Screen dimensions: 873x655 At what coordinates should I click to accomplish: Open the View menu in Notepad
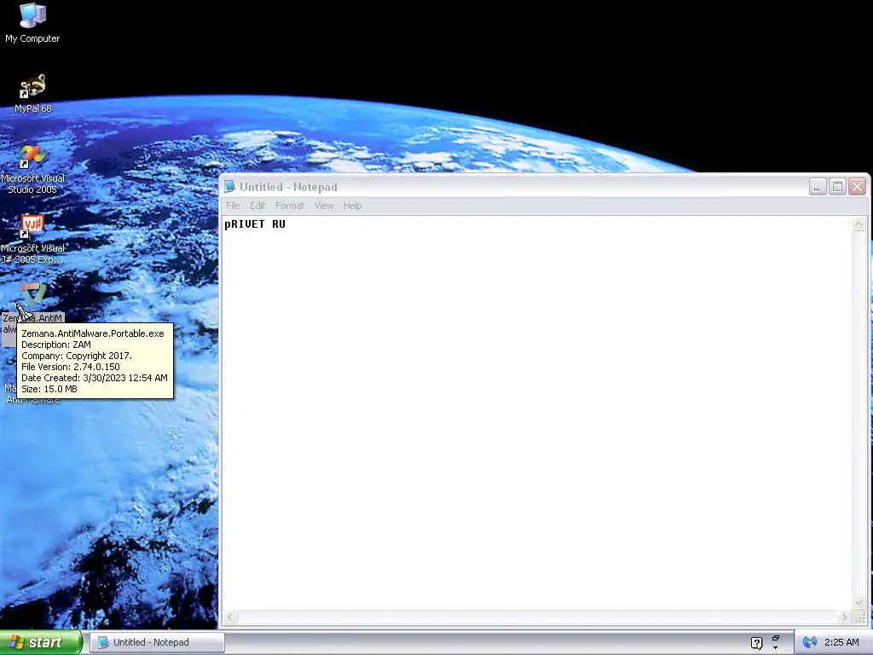click(x=324, y=206)
